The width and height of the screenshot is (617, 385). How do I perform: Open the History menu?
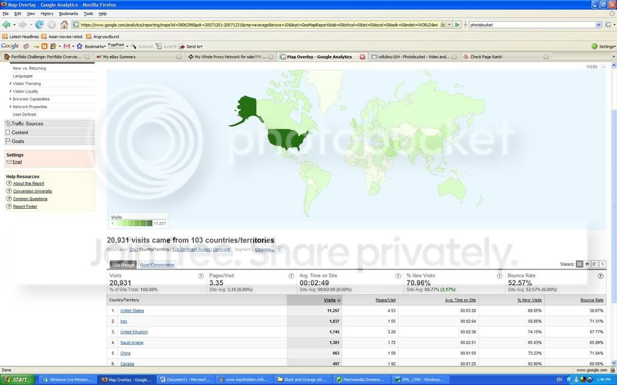coord(47,14)
